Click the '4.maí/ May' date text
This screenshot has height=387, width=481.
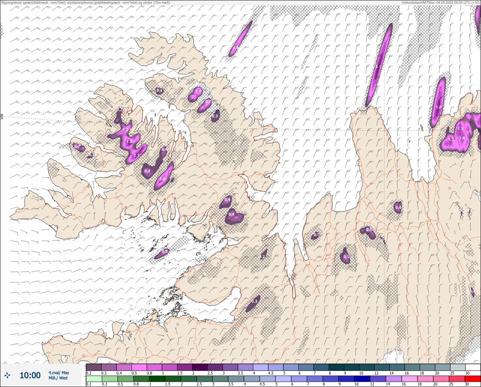click(x=59, y=373)
